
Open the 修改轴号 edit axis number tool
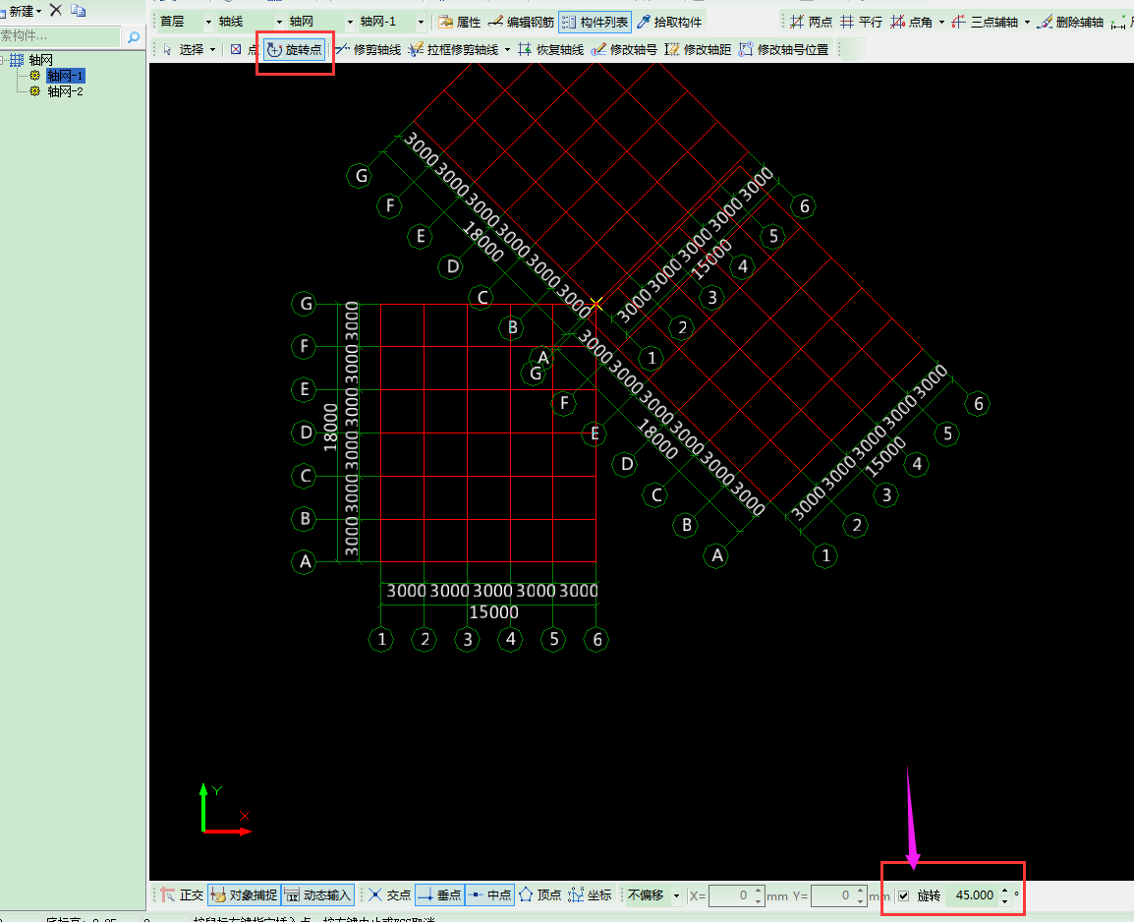(x=624, y=49)
